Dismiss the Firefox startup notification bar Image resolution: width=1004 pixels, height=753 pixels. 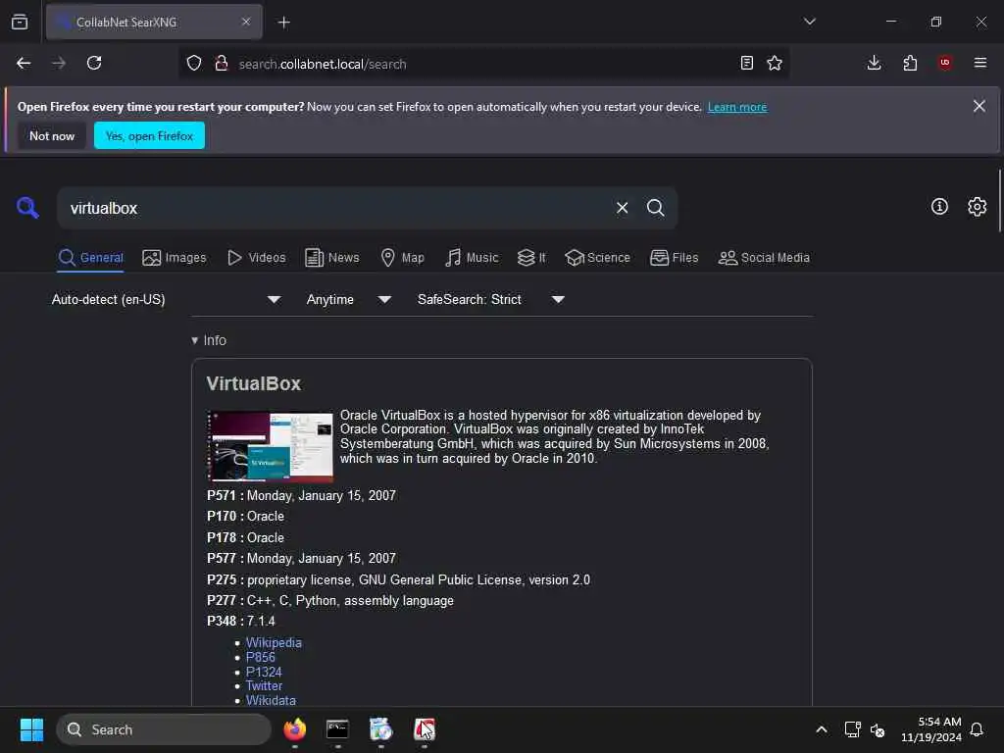click(x=979, y=106)
